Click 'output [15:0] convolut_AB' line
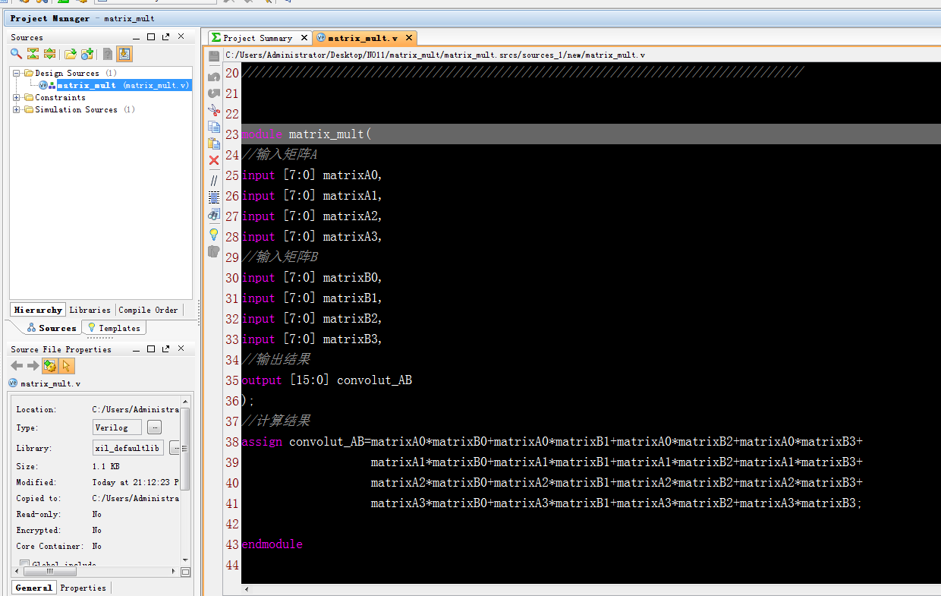The height and width of the screenshot is (596, 941). pos(327,380)
